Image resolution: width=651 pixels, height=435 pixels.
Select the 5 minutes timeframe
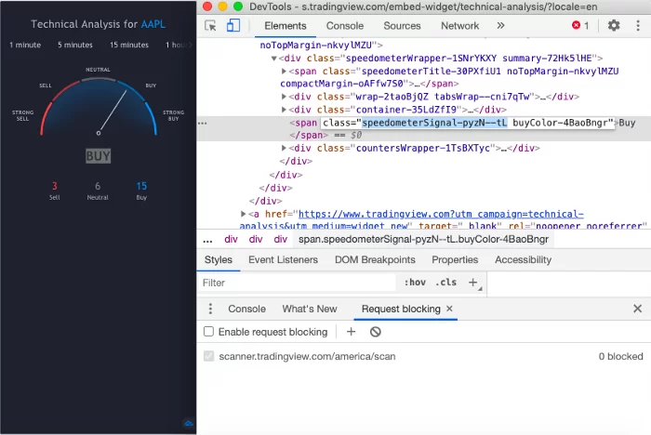coord(75,45)
